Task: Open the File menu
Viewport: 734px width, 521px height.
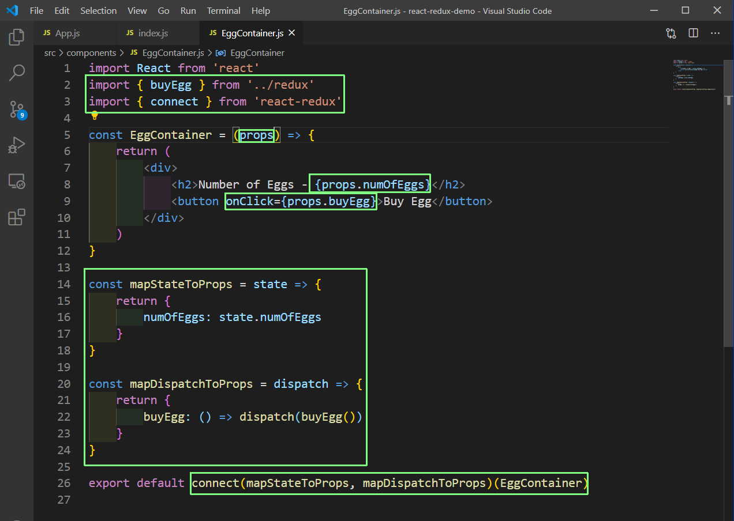Action: 36,11
